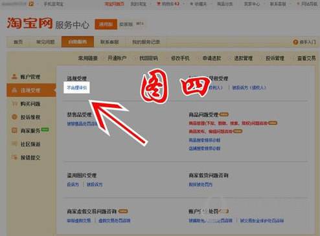320x236 pixels.
Task: Select 投诉维权 in the left sidebar
Action: point(30,117)
